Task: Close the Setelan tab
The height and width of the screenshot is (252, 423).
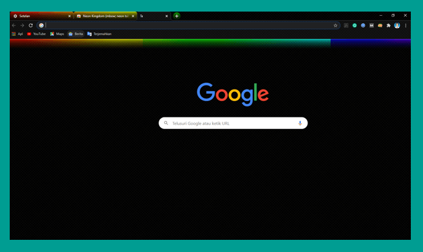Action: click(69, 16)
